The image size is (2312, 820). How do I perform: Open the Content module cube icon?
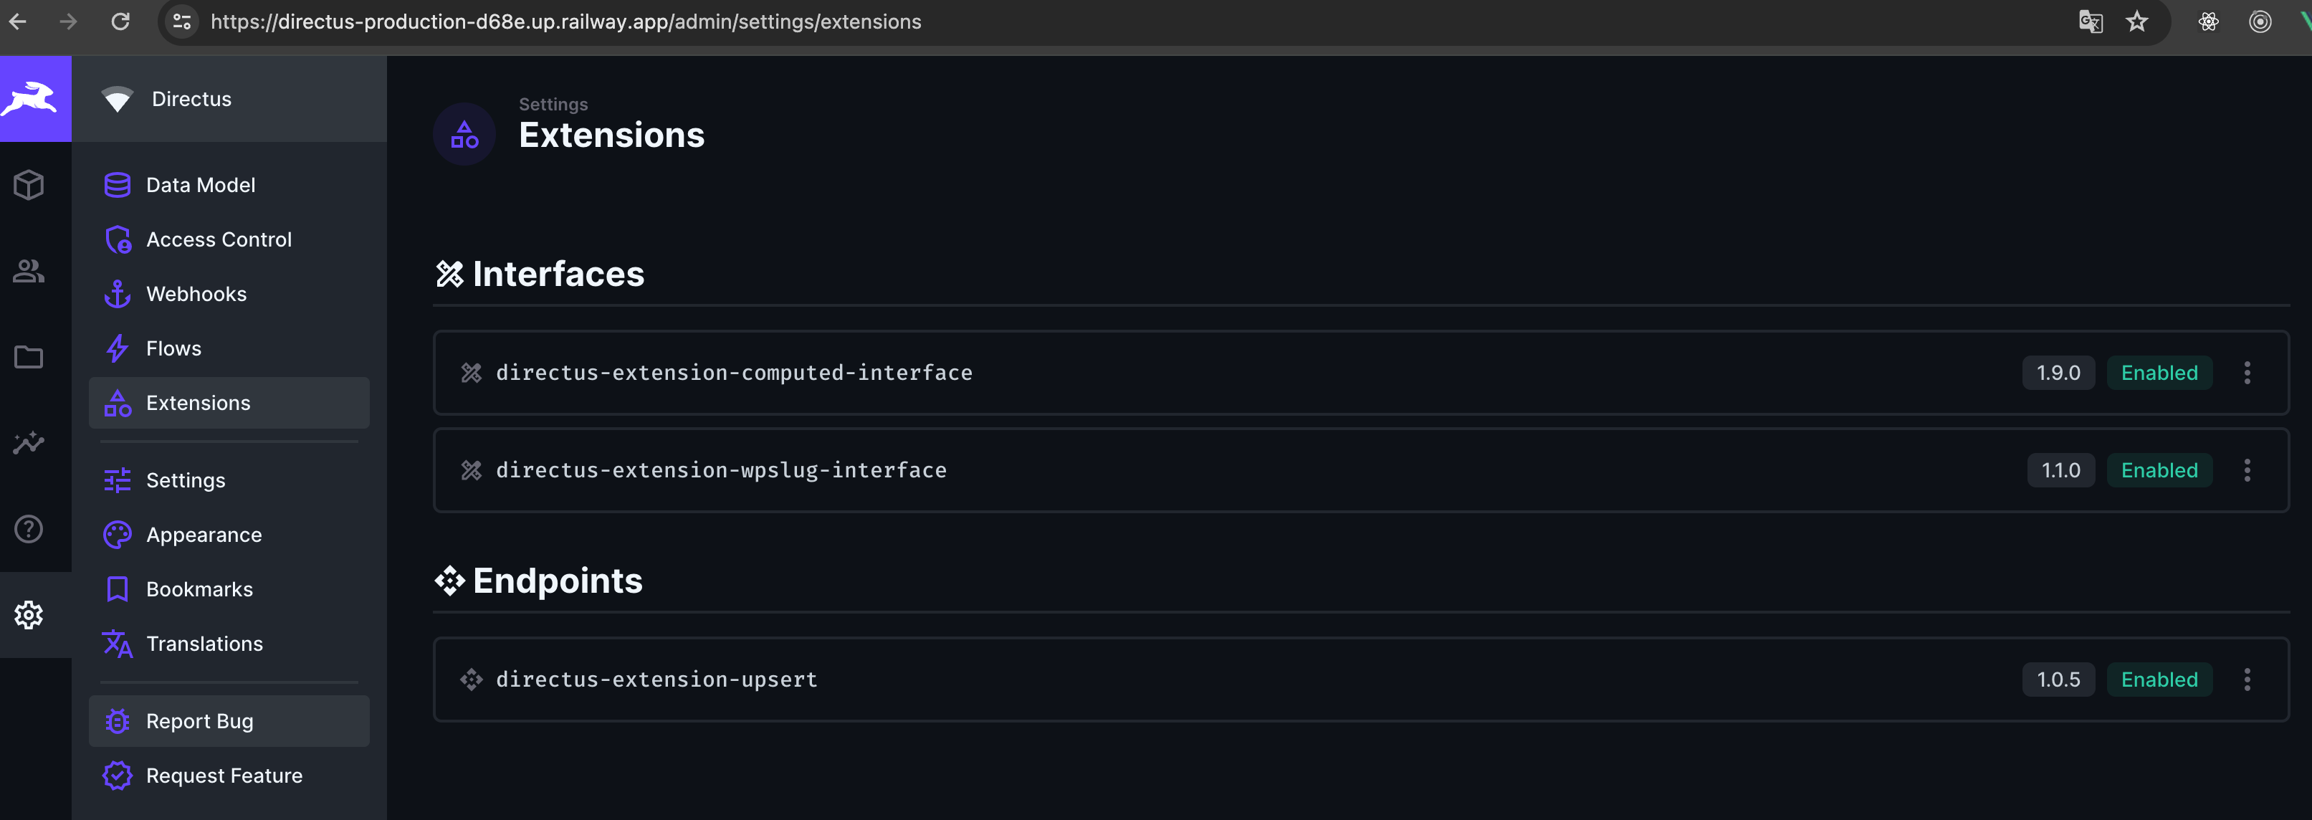(x=29, y=185)
